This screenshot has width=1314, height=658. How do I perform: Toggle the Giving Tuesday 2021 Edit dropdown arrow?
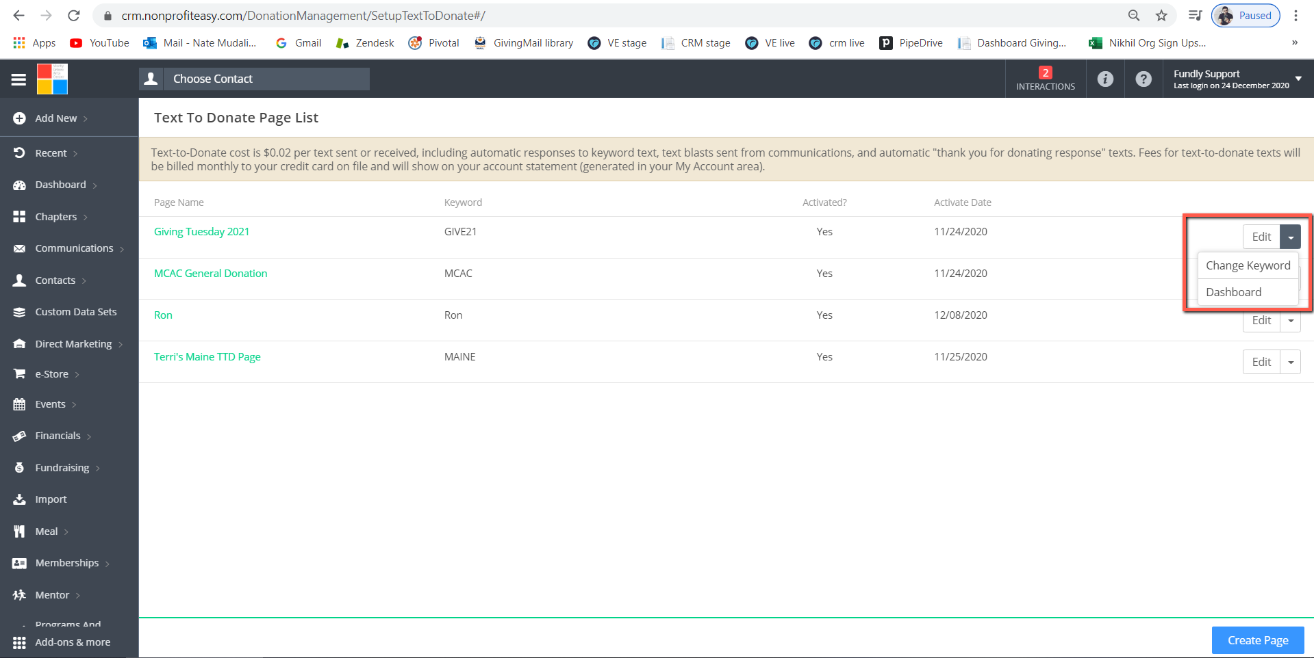pos(1291,237)
